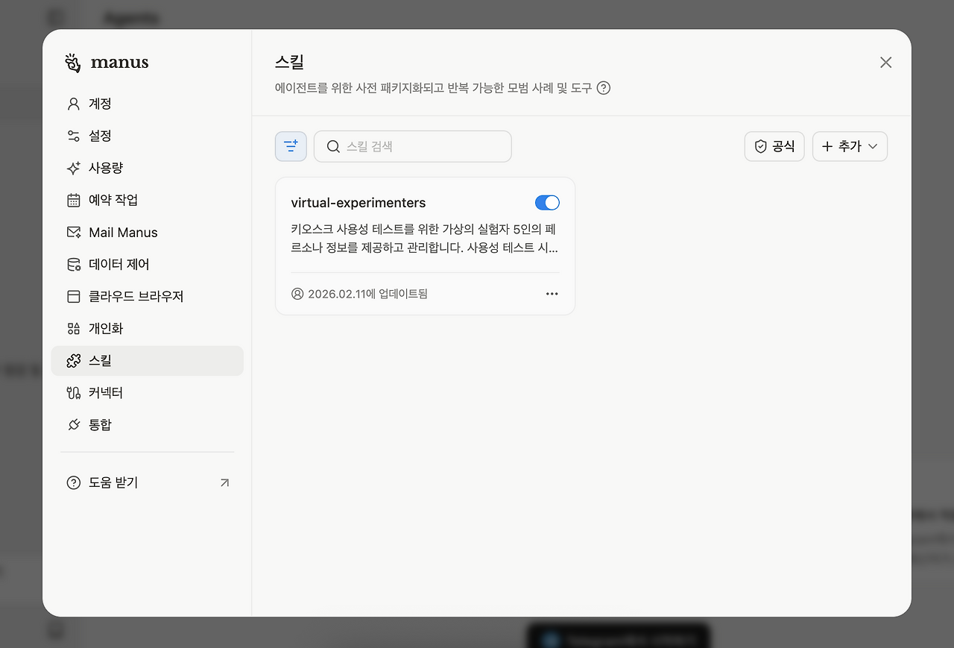Toggle the virtual-experimenters skill switch

click(x=547, y=203)
